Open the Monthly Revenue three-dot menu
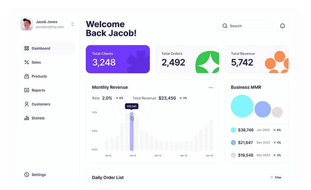 point(211,88)
